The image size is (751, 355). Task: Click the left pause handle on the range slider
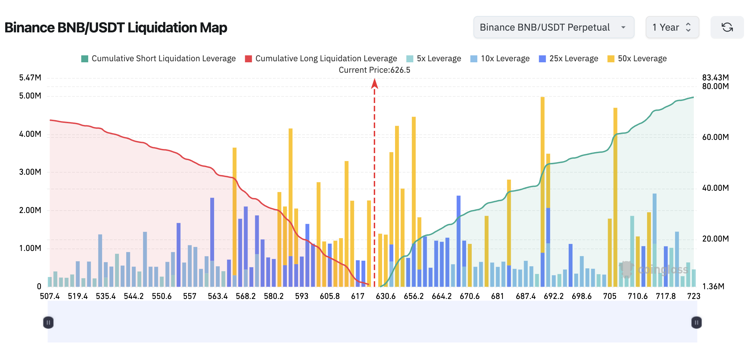tap(48, 323)
